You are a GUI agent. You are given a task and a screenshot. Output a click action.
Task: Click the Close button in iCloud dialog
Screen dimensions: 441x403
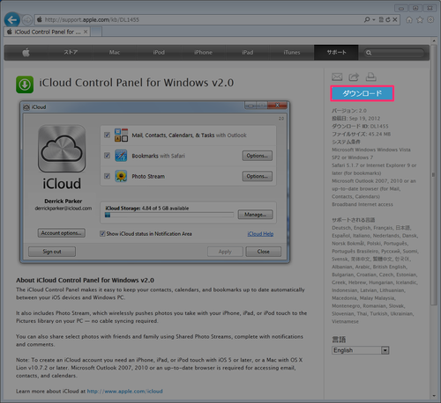point(264,252)
